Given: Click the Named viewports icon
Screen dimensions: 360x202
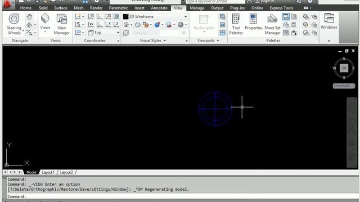Looking at the screenshot, I should [223, 16].
